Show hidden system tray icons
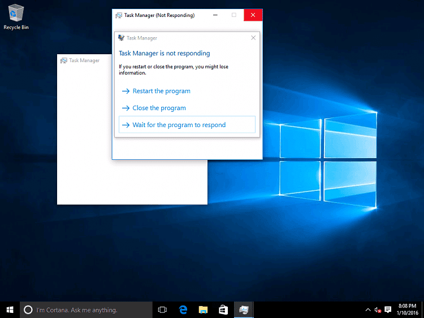This screenshot has height=318, width=424. [x=368, y=310]
